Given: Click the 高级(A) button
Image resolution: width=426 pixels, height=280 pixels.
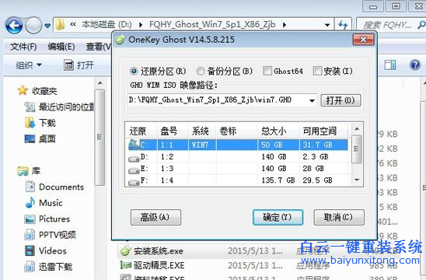Looking at the screenshot, I should click(x=155, y=217).
